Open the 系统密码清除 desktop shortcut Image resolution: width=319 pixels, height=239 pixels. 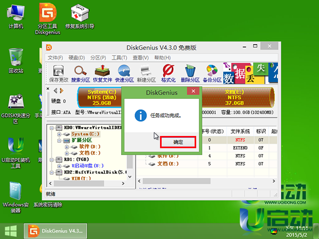click(48, 204)
